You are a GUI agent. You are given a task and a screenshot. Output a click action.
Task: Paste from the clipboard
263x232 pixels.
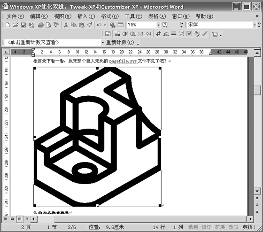[82, 25]
